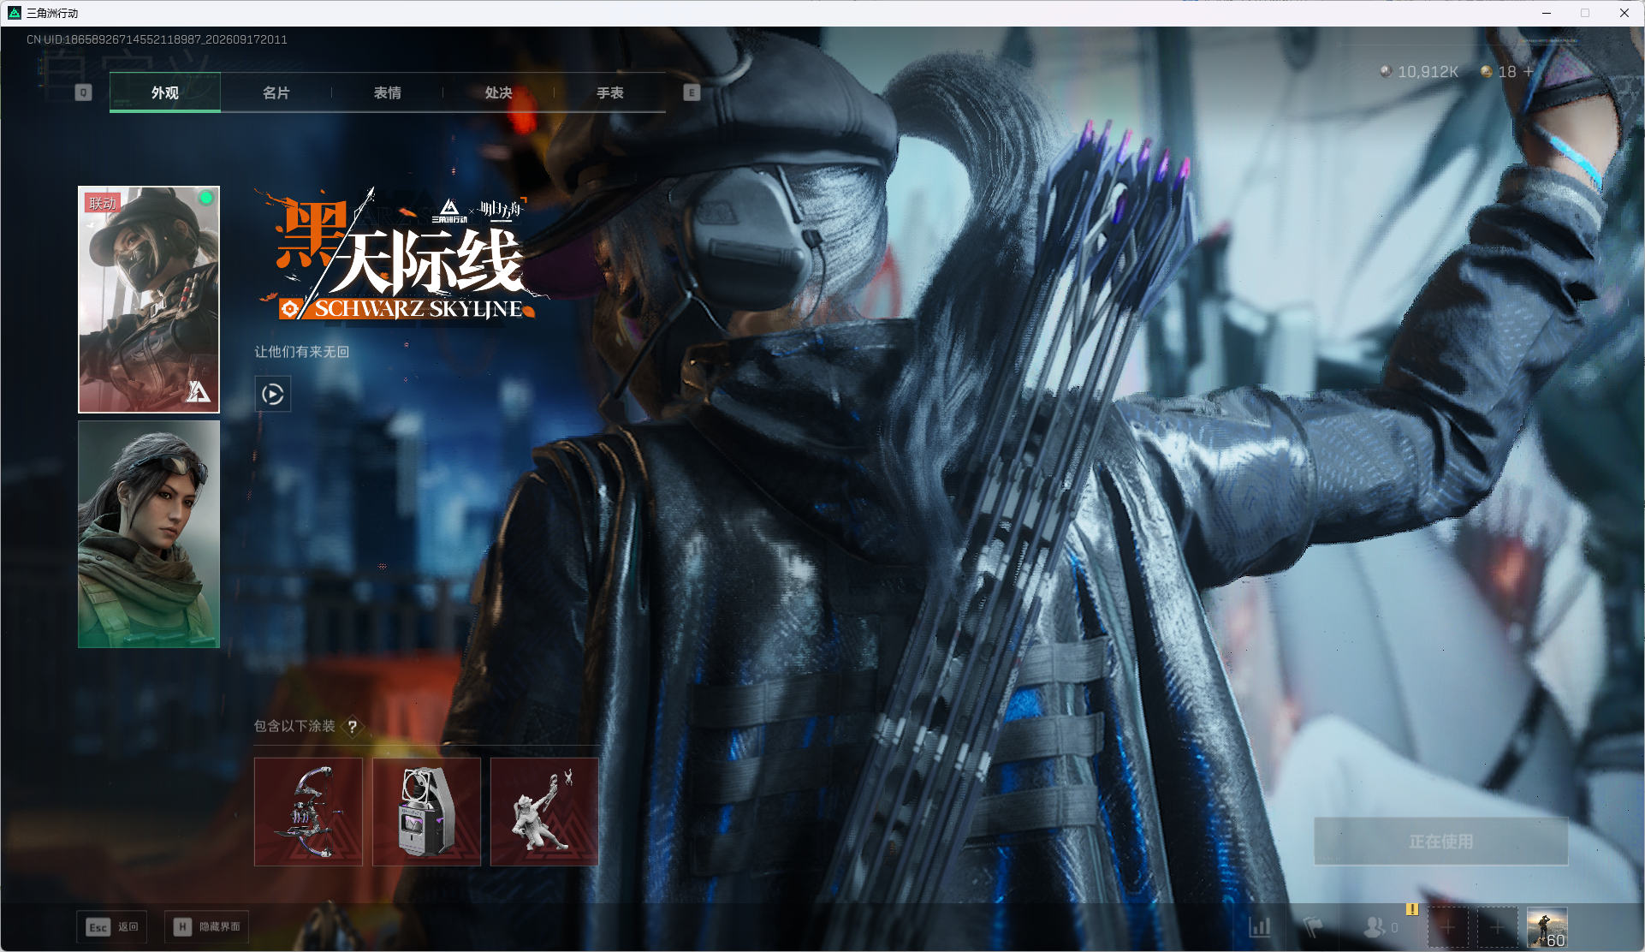Click the 黑天际线 Schwarz Skyline title logo
This screenshot has width=1645, height=952.
pos(402,254)
